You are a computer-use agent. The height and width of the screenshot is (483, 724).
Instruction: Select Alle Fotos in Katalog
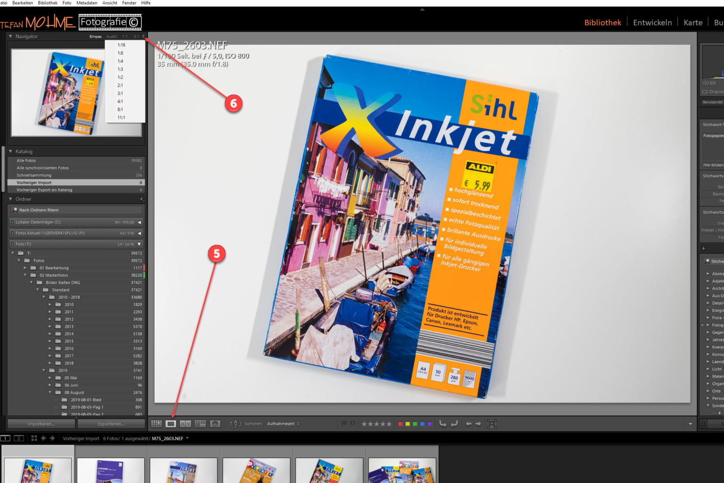point(76,160)
